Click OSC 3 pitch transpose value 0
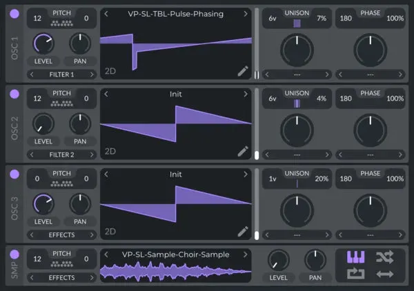 click(37, 179)
